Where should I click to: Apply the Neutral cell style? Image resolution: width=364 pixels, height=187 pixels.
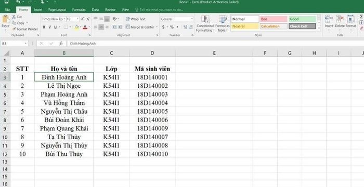[x=245, y=26]
